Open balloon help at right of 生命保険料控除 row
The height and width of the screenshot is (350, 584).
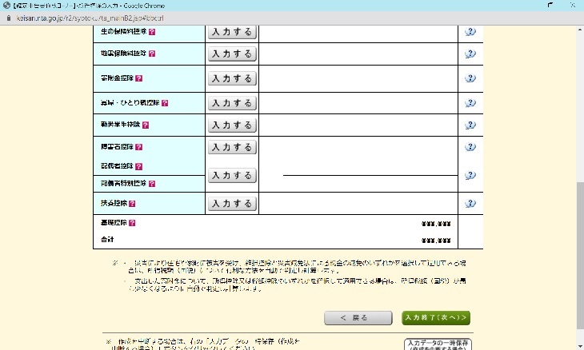pyautogui.click(x=470, y=32)
